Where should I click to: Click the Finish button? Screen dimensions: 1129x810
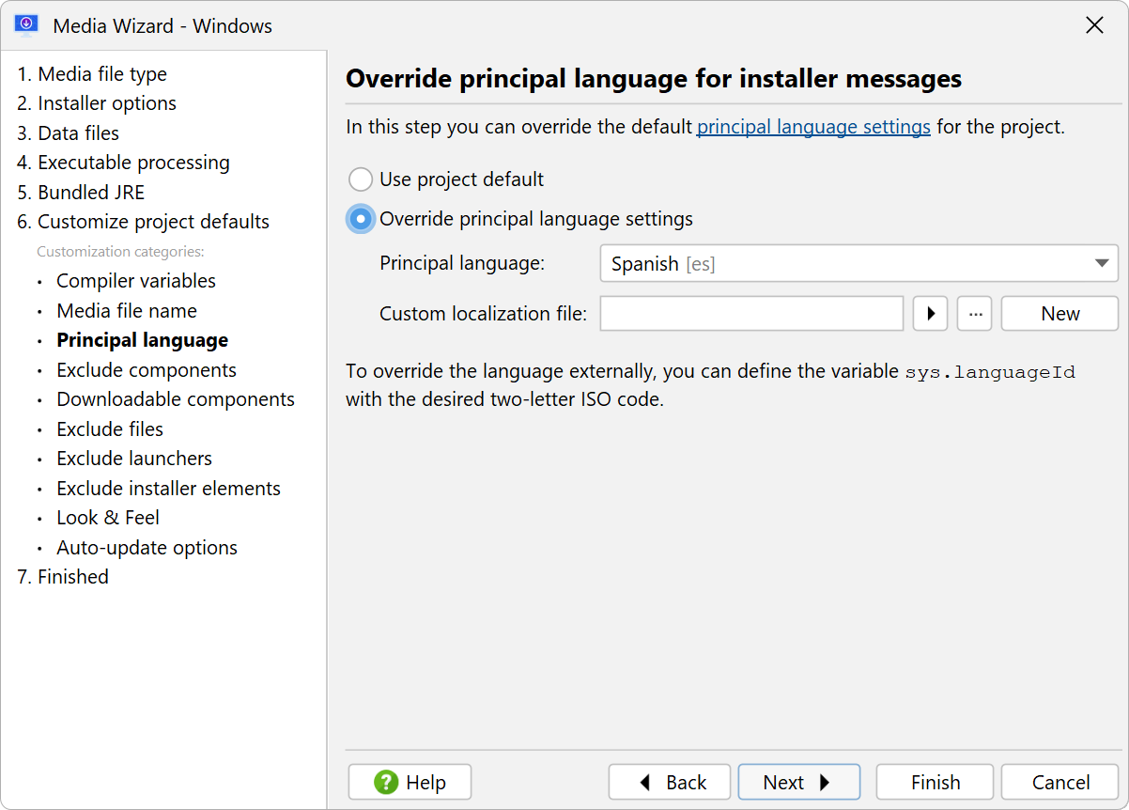pos(935,782)
